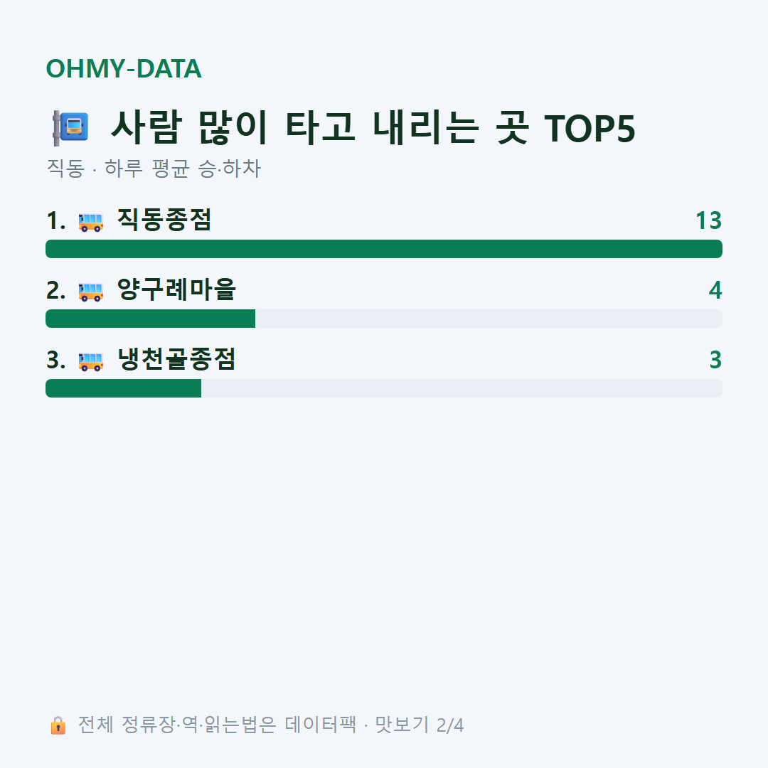This screenshot has width=768, height=768.
Task: Click the 직동 · 하루 평균 승·하차 subtitle
Action: (154, 169)
